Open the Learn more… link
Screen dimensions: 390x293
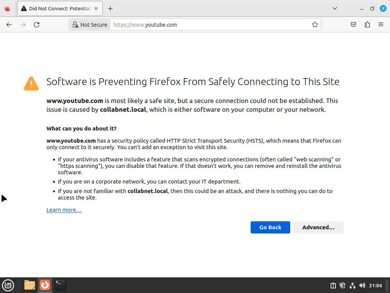[x=64, y=210]
